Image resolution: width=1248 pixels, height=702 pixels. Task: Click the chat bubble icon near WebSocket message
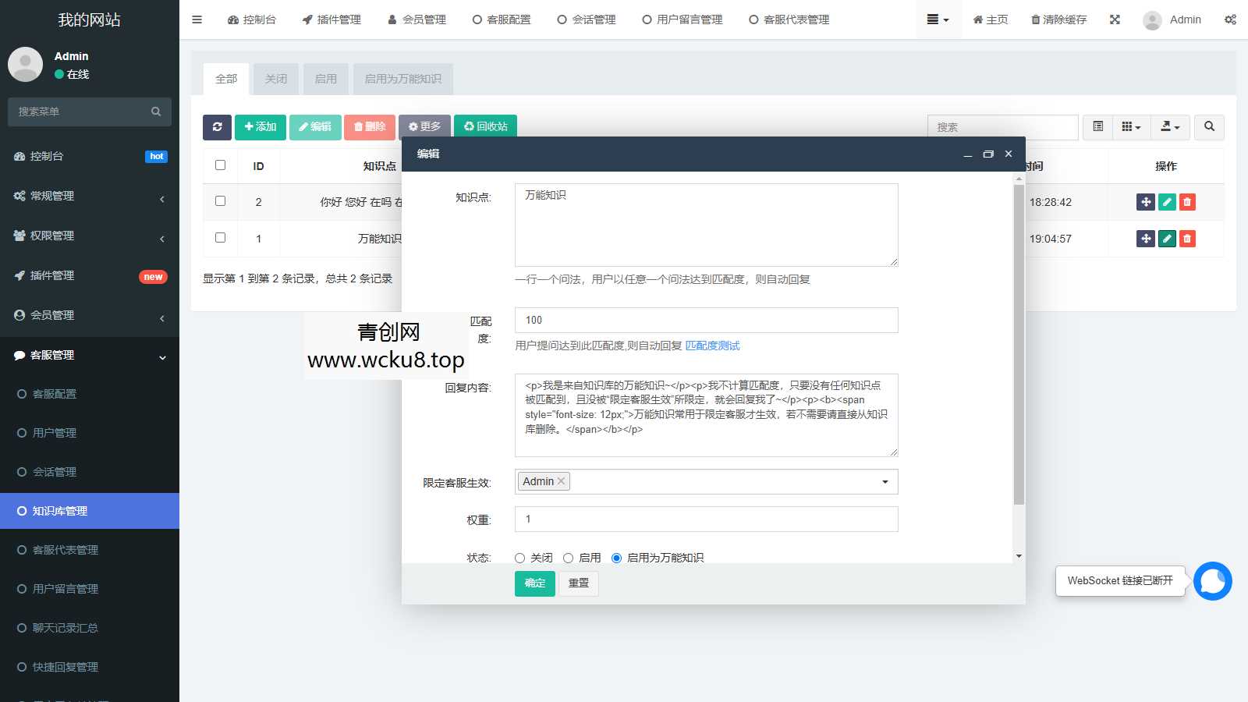click(x=1212, y=580)
